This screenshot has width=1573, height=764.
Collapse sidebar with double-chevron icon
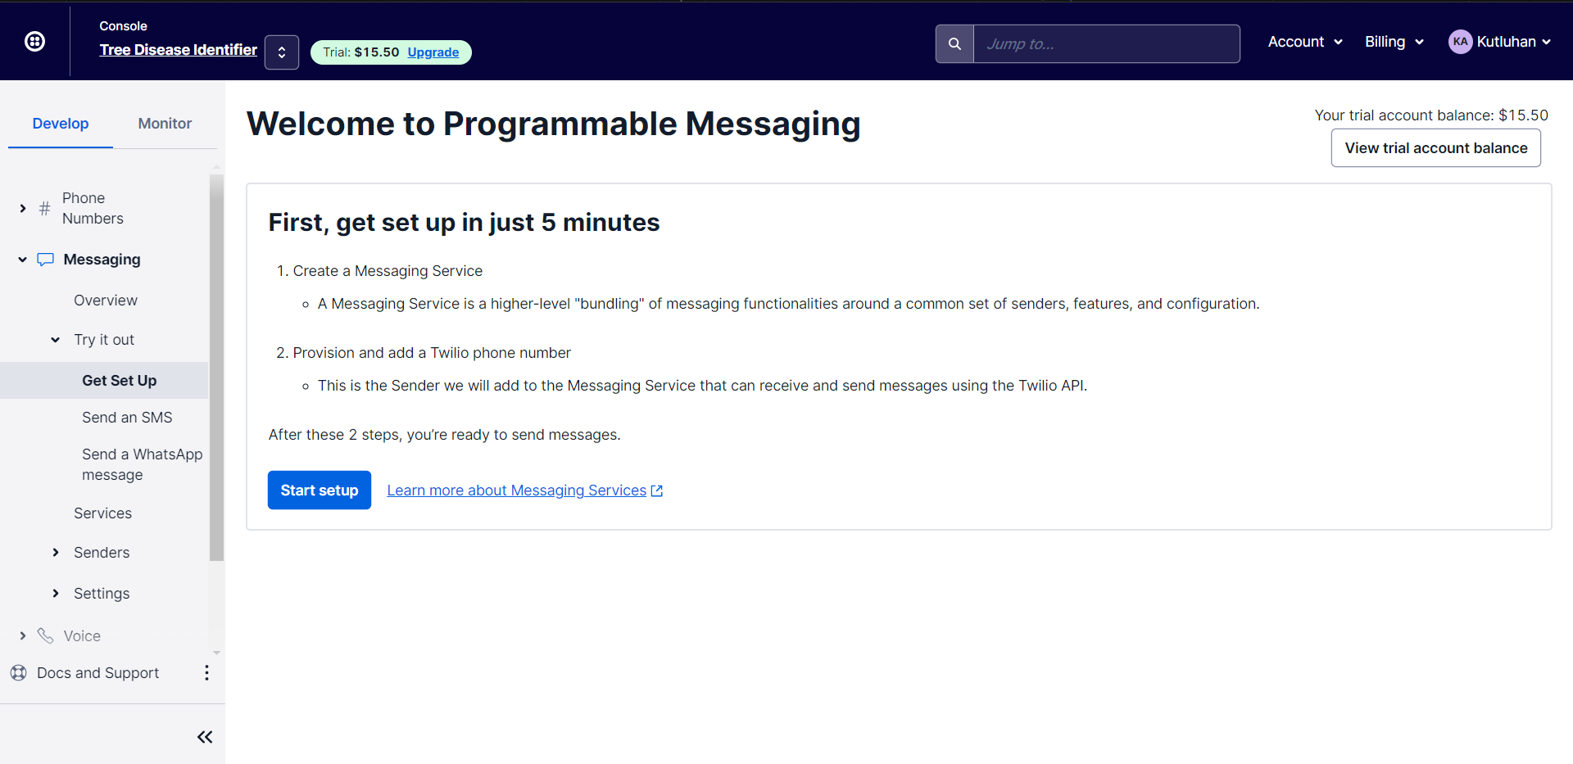(205, 737)
